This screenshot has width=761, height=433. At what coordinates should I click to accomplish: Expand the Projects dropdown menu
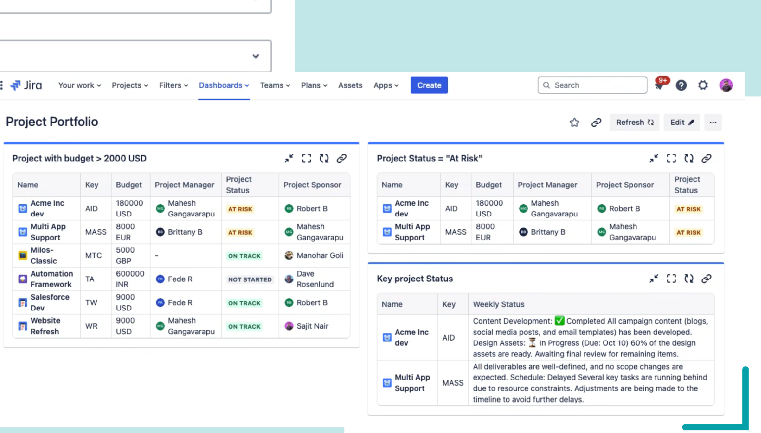[x=130, y=86]
